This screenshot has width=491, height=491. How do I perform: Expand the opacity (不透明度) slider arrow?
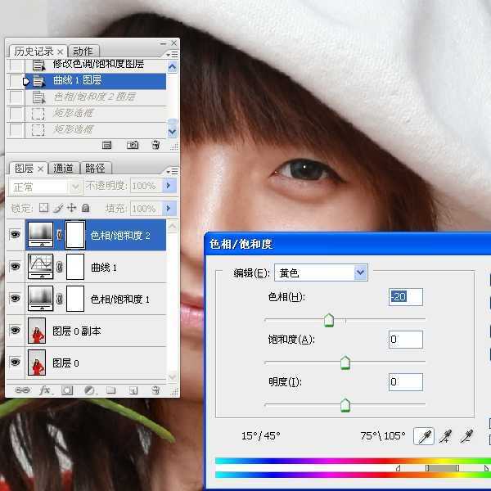pyautogui.click(x=169, y=187)
